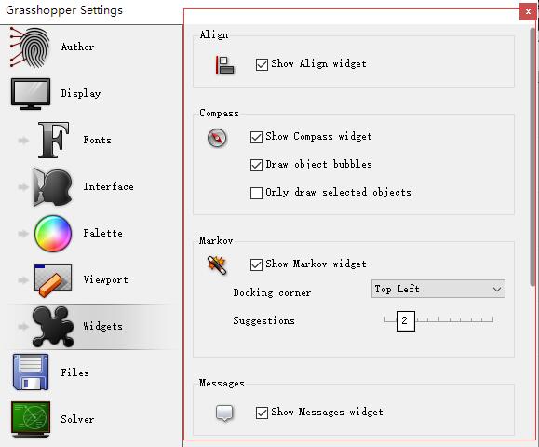The width and height of the screenshot is (539, 447).
Task: Expand Fonts sub-category arrow
Action: (x=23, y=141)
